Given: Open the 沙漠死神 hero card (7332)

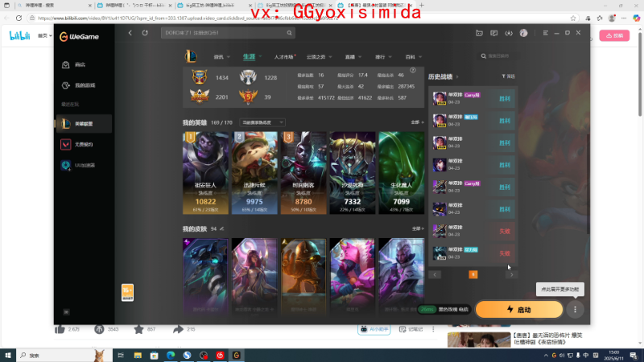Looking at the screenshot, I should pyautogui.click(x=353, y=173).
